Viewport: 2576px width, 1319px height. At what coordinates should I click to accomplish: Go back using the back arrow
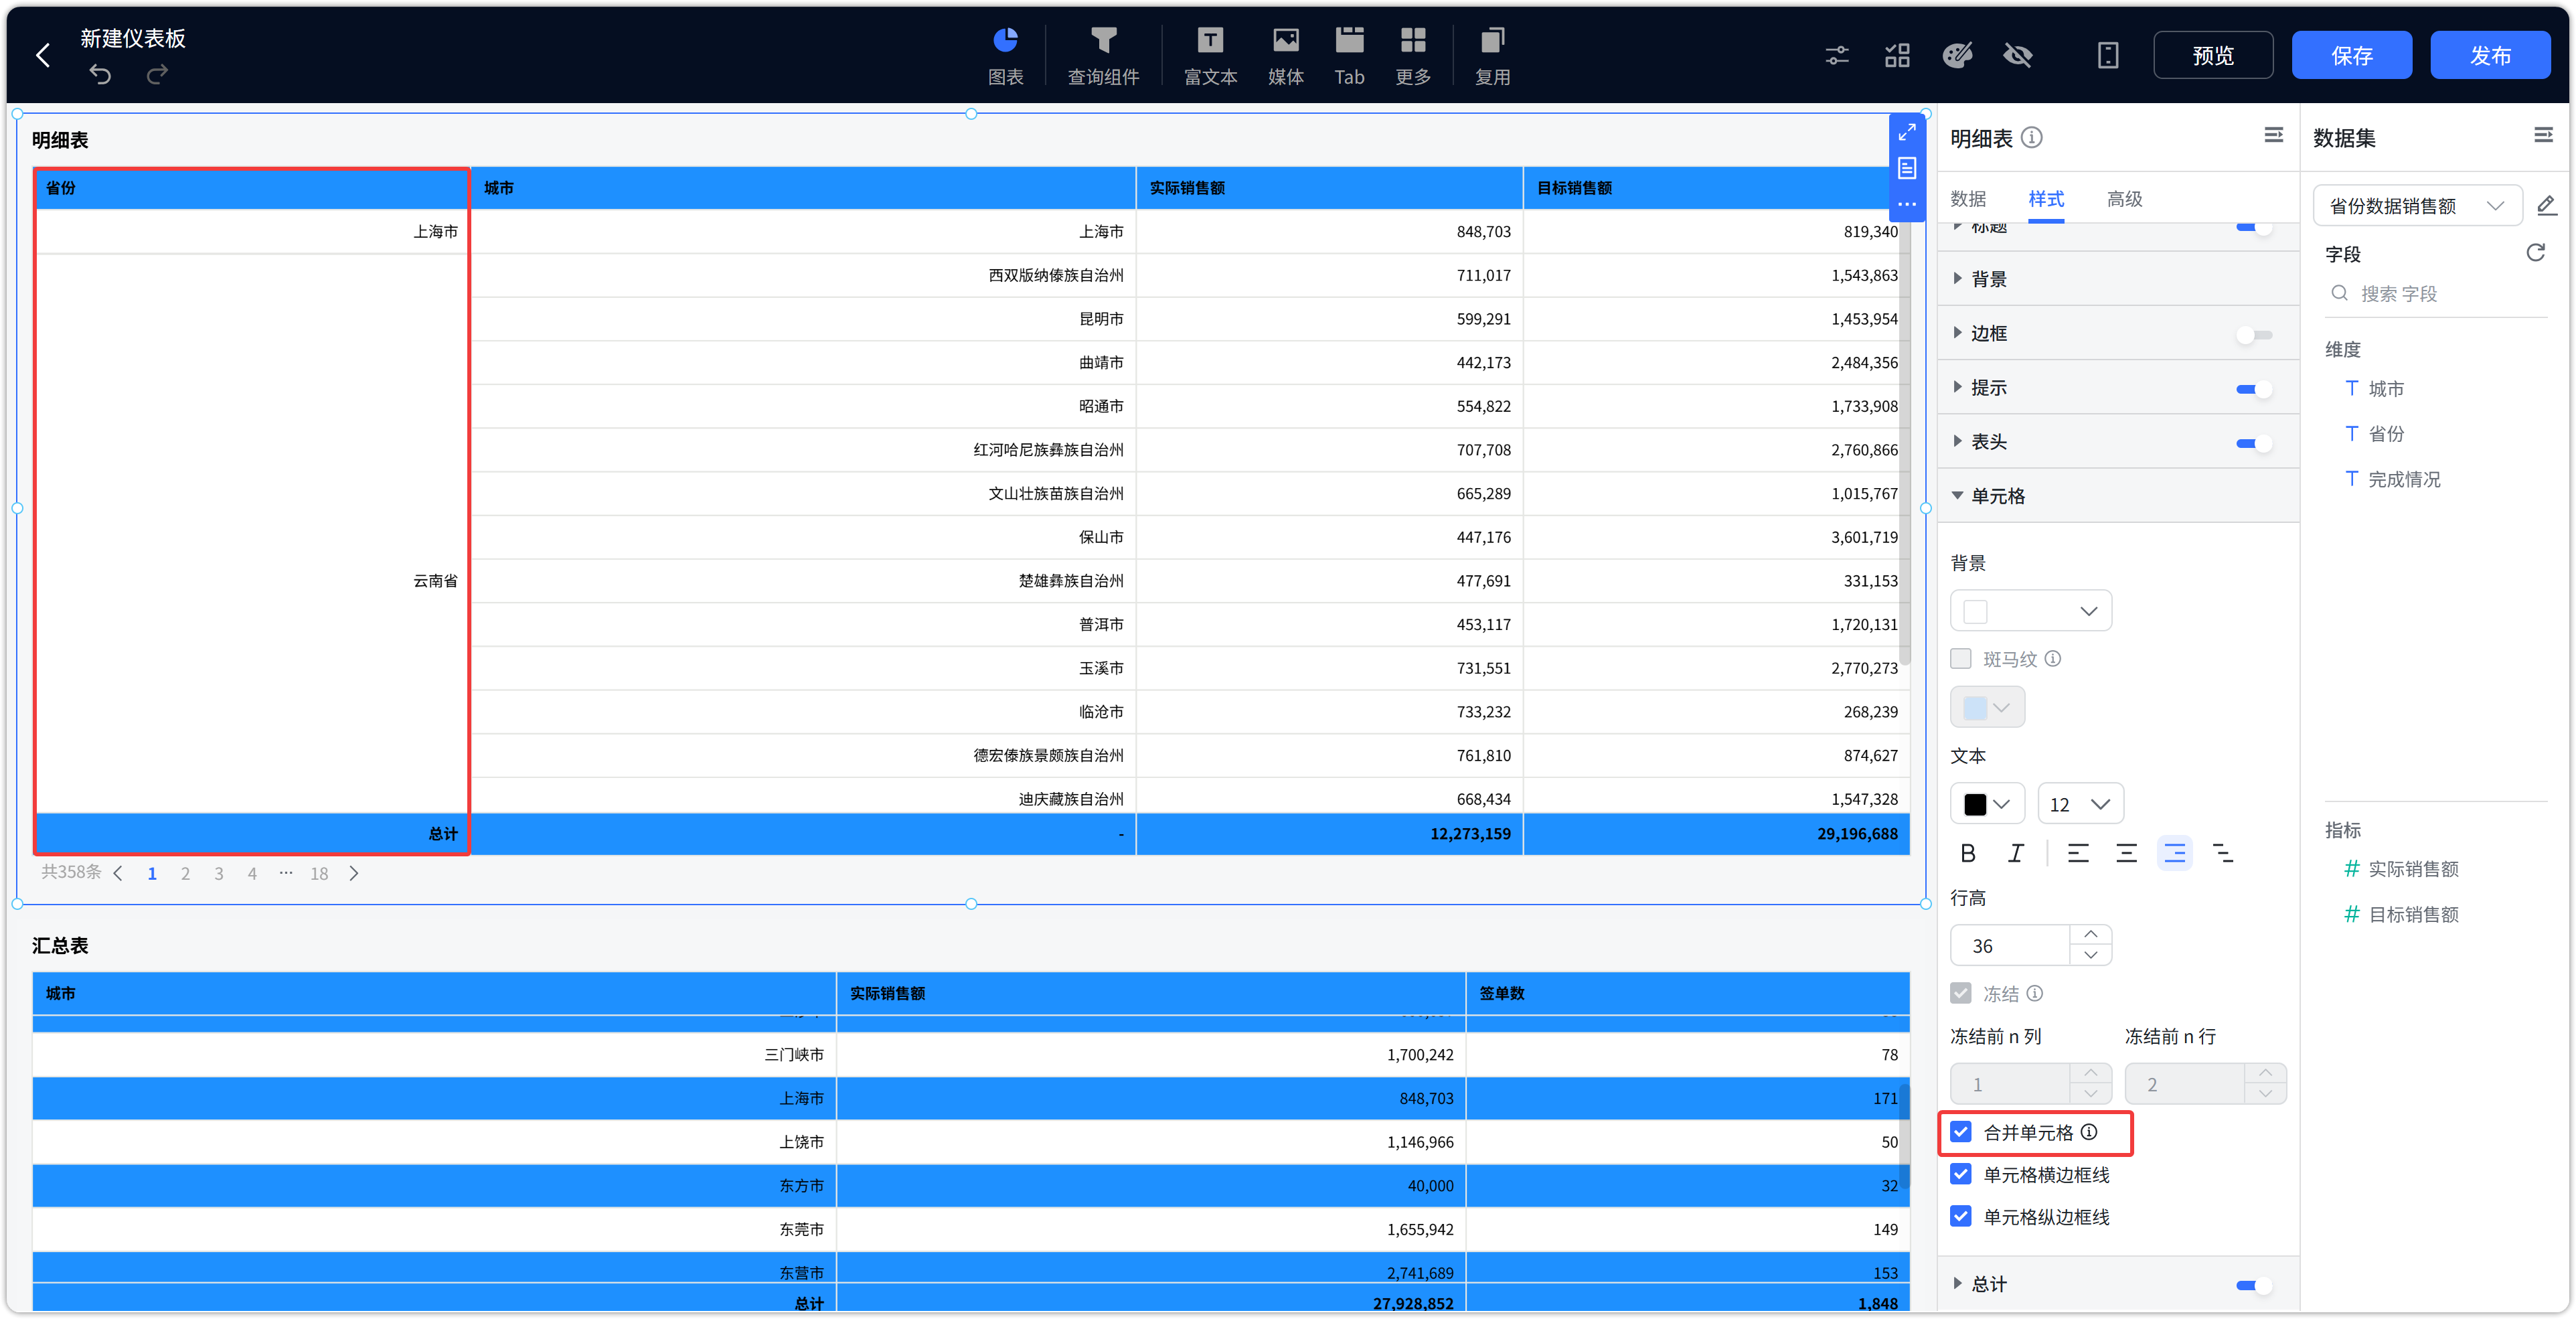click(x=43, y=56)
